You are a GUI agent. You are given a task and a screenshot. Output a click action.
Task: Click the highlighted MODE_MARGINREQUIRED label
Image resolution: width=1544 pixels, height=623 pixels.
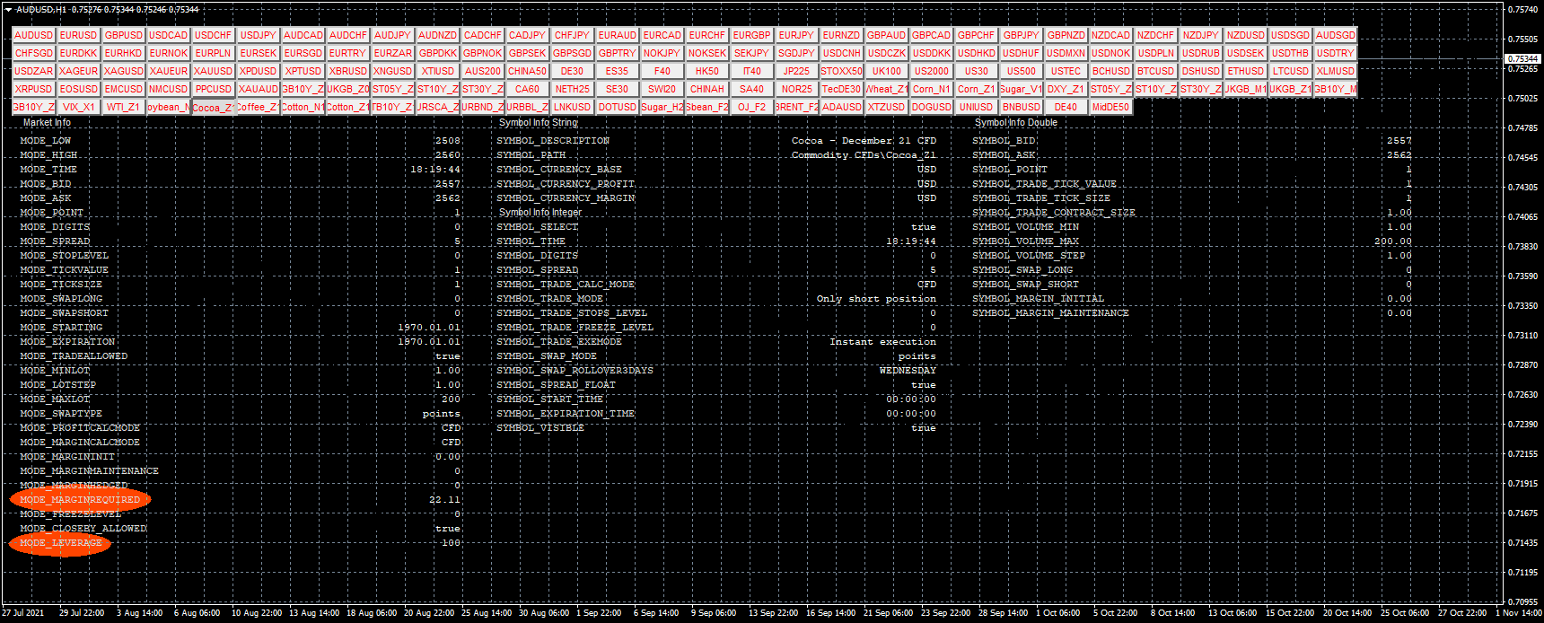coord(80,499)
